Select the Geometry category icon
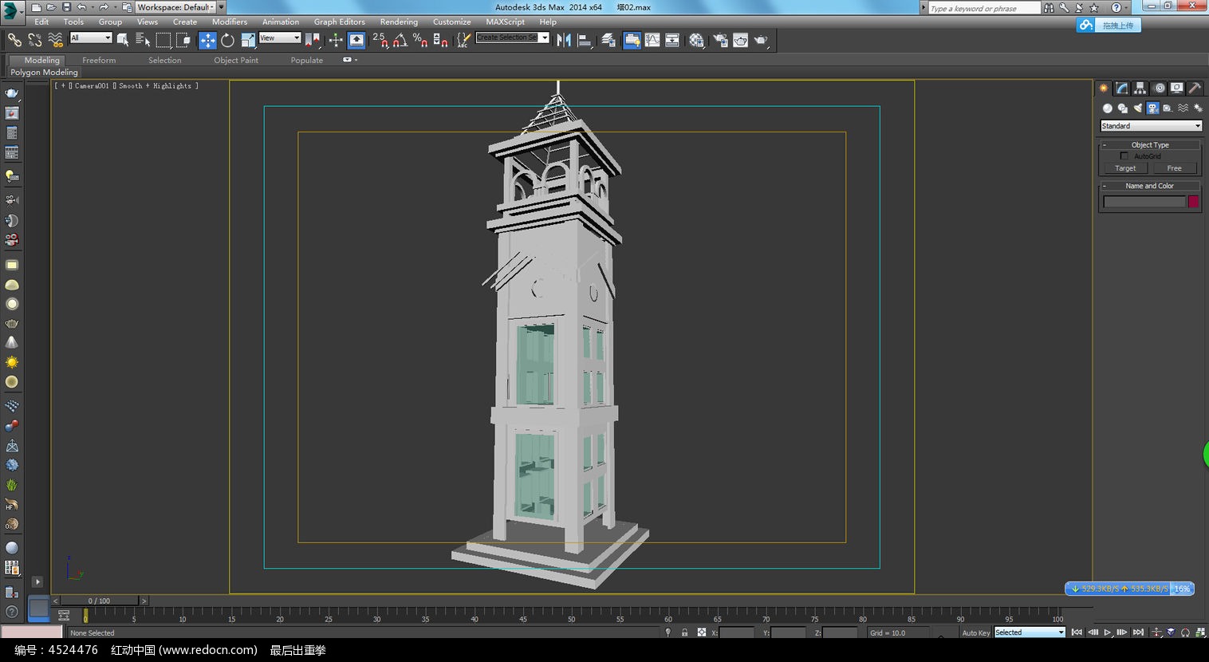Image resolution: width=1209 pixels, height=662 pixels. [1107, 108]
